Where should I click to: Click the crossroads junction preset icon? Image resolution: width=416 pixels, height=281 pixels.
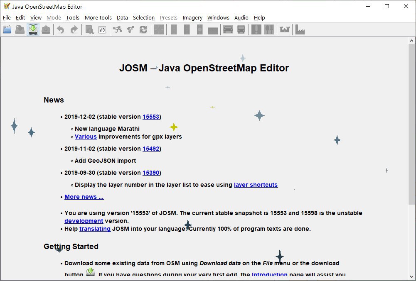point(159,29)
